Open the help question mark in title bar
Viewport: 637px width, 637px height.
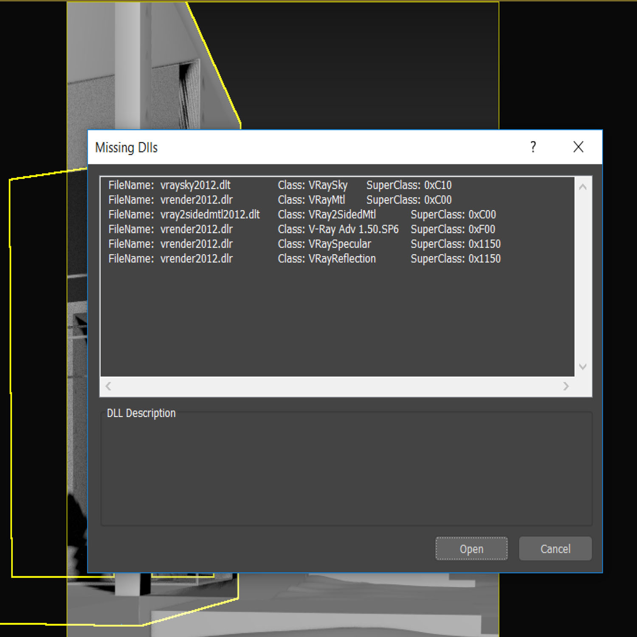[533, 147]
